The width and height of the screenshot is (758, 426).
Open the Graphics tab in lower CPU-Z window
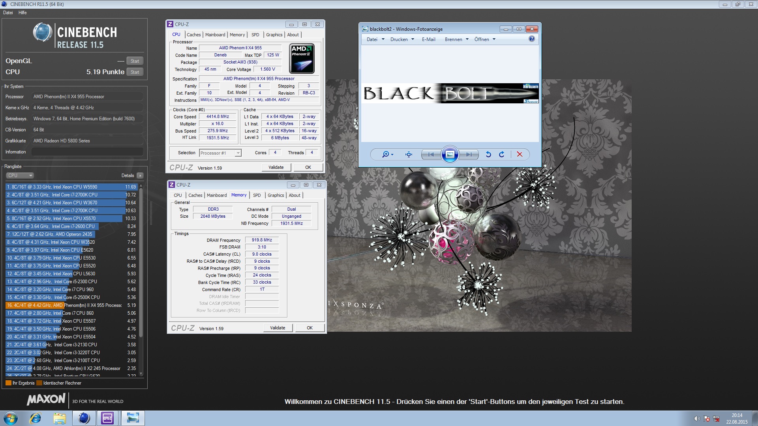276,195
